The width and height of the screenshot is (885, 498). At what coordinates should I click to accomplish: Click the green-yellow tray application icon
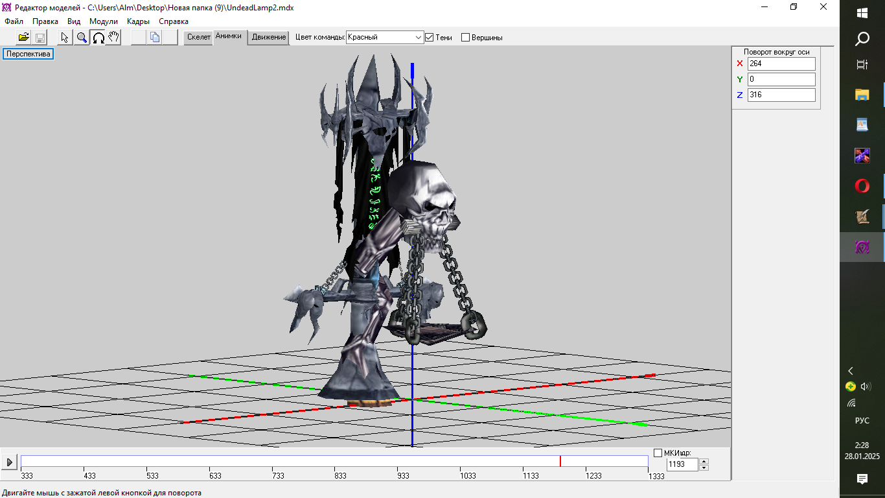point(851,386)
